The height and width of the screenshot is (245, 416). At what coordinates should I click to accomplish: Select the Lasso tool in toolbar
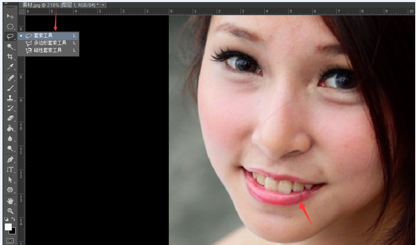[x=10, y=36]
